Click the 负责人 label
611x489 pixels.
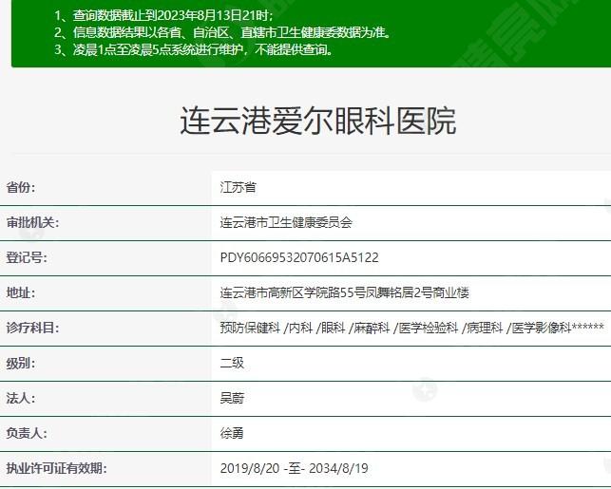coord(27,433)
